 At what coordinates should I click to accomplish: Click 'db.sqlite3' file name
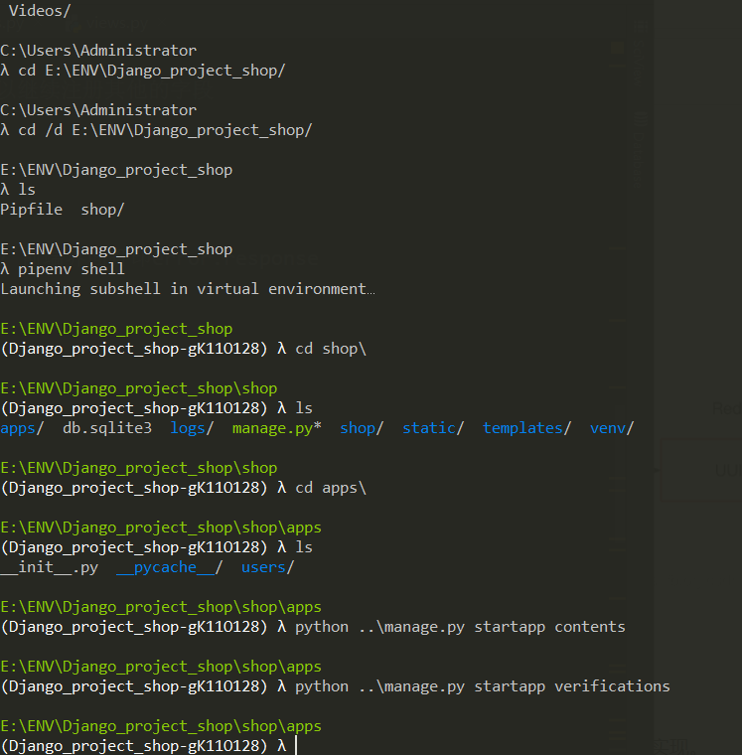tap(107, 428)
